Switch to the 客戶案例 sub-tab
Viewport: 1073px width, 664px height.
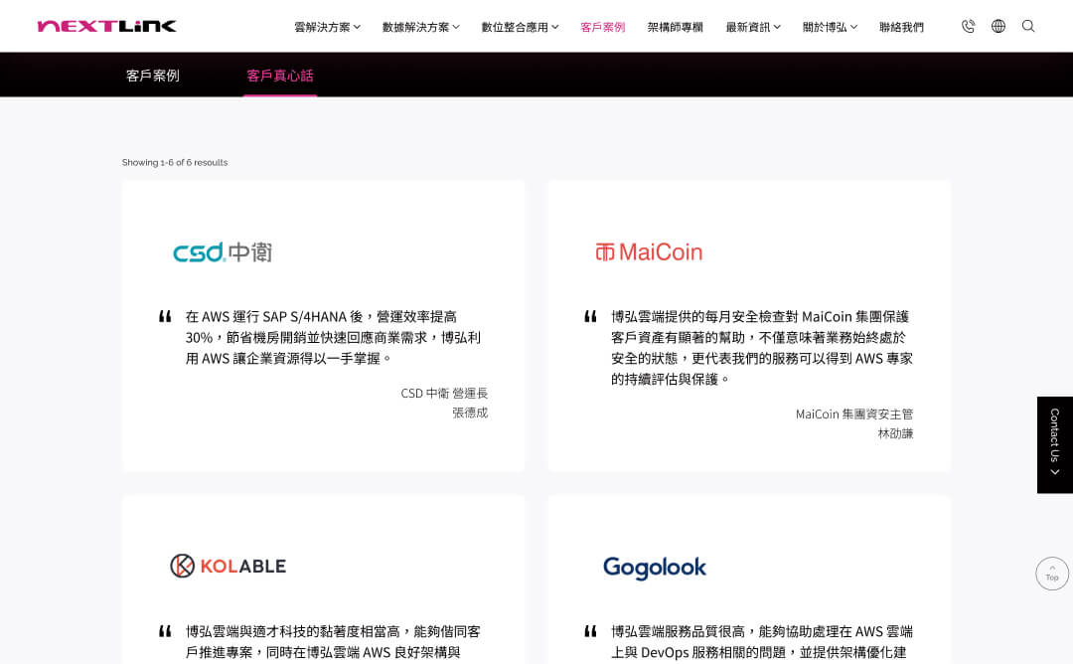click(x=153, y=76)
